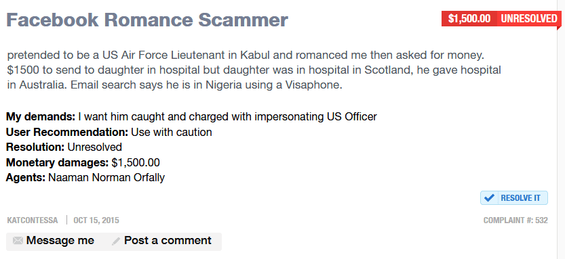Click the Agents label
Viewport: 565px width, 259px height.
pyautogui.click(x=26, y=177)
